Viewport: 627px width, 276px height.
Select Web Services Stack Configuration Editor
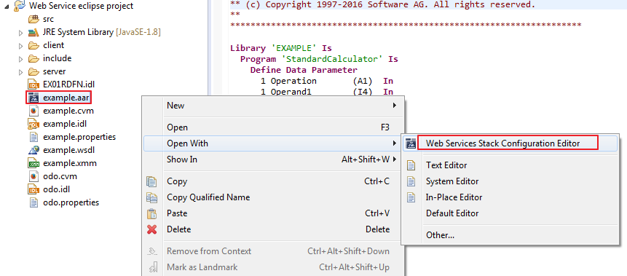point(510,143)
